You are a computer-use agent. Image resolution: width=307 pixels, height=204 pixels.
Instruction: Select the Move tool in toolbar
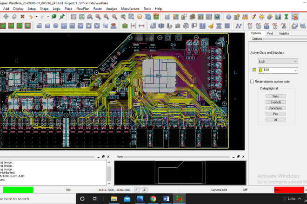pyautogui.click(x=6, y=17)
